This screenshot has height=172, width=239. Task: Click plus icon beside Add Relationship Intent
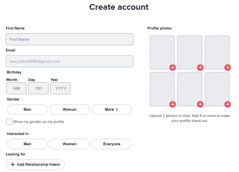tap(13, 164)
